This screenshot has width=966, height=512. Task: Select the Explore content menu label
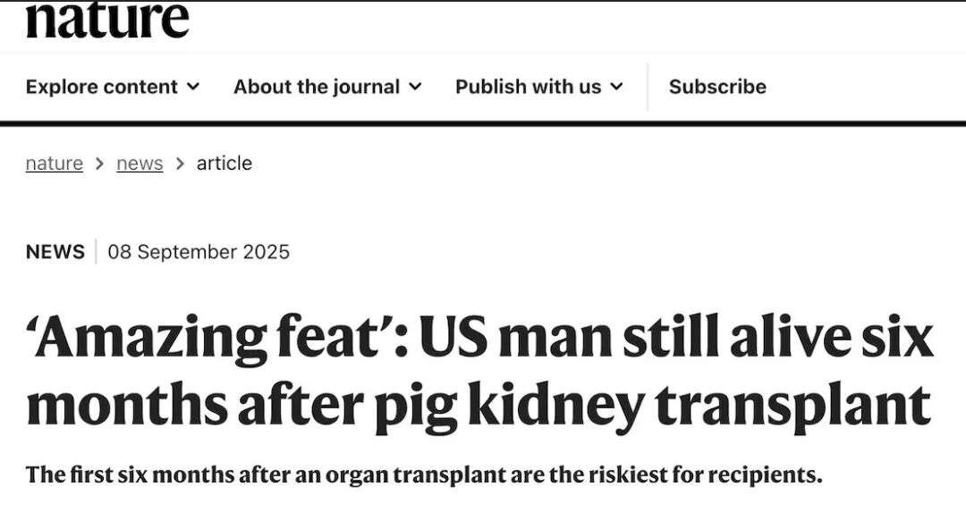tap(101, 87)
